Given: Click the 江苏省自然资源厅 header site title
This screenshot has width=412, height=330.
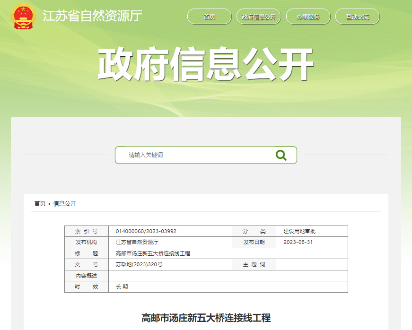Looking at the screenshot, I should point(92,16).
